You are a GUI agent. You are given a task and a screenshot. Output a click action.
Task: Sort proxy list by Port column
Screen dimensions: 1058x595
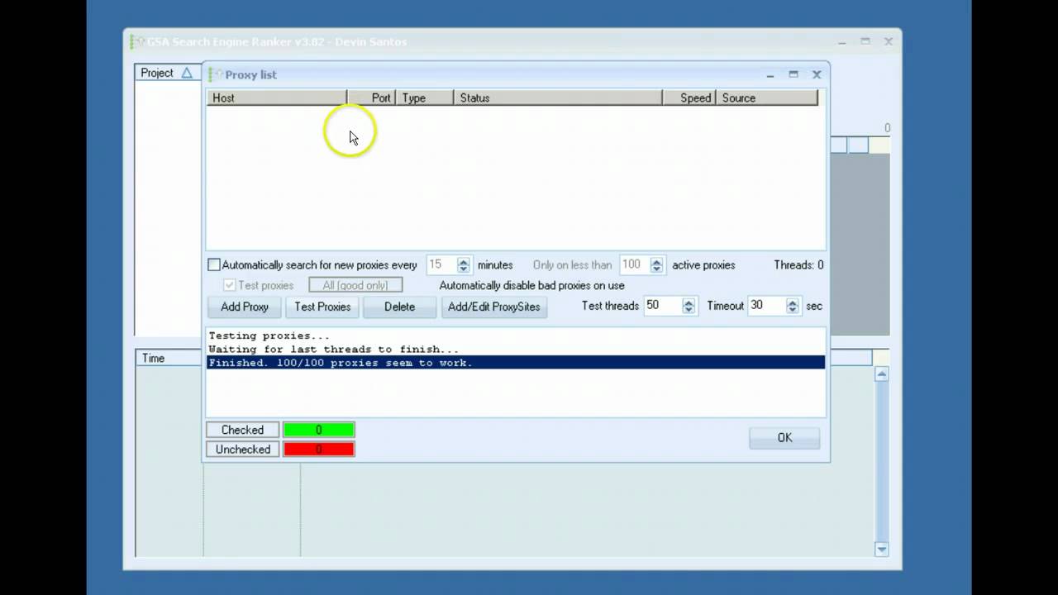point(371,98)
